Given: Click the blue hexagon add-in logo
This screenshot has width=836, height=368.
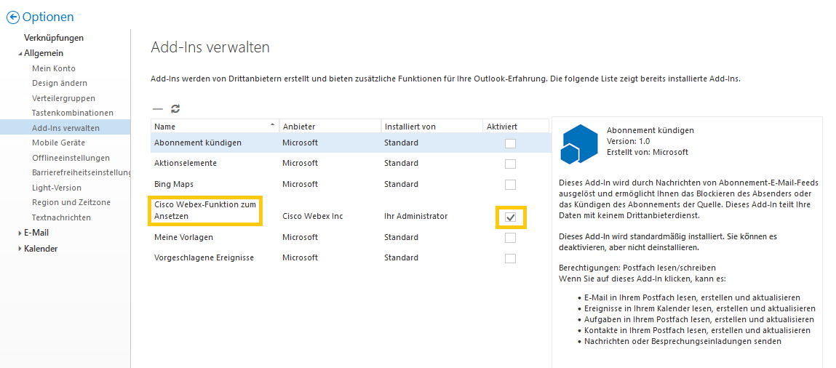Looking at the screenshot, I should 579,143.
